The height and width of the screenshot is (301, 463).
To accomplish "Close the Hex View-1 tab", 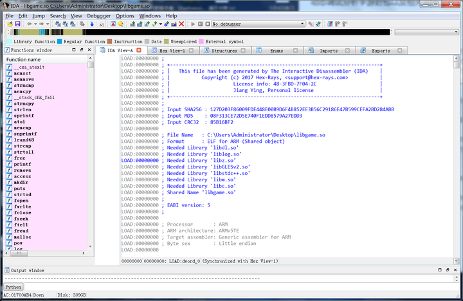I will (x=192, y=50).
